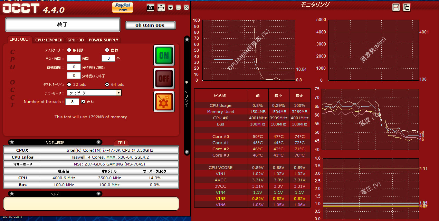Click the 0h 03m 00s timer display
The width and height of the screenshot is (439, 221).
click(150, 25)
